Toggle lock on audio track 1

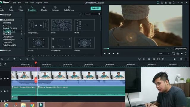tap(5, 91)
